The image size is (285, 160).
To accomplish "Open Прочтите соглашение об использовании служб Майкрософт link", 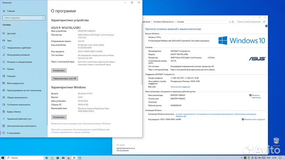I will [80, 131].
